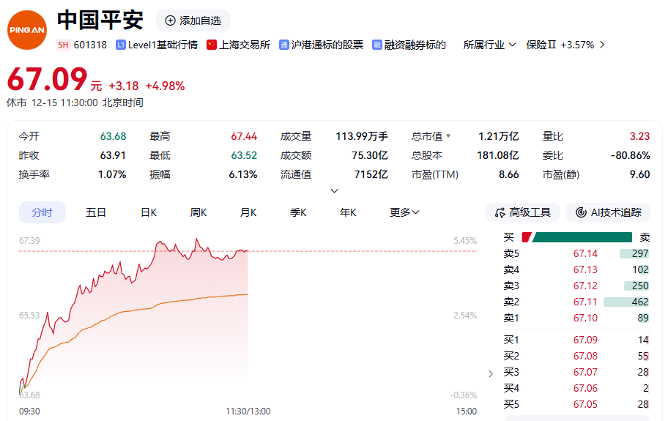The image size is (668, 421).
Task: Click the China flag icon beside 上海交易所
Action: (x=212, y=45)
